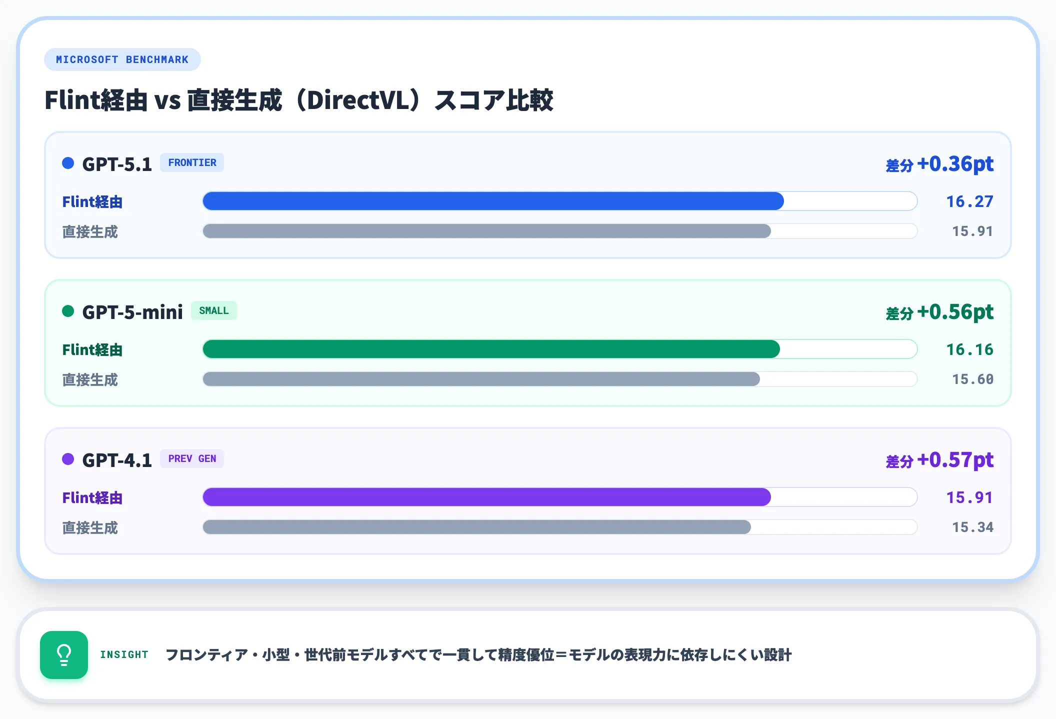Click the '差分 +0.56pt' difference label

[x=939, y=312]
